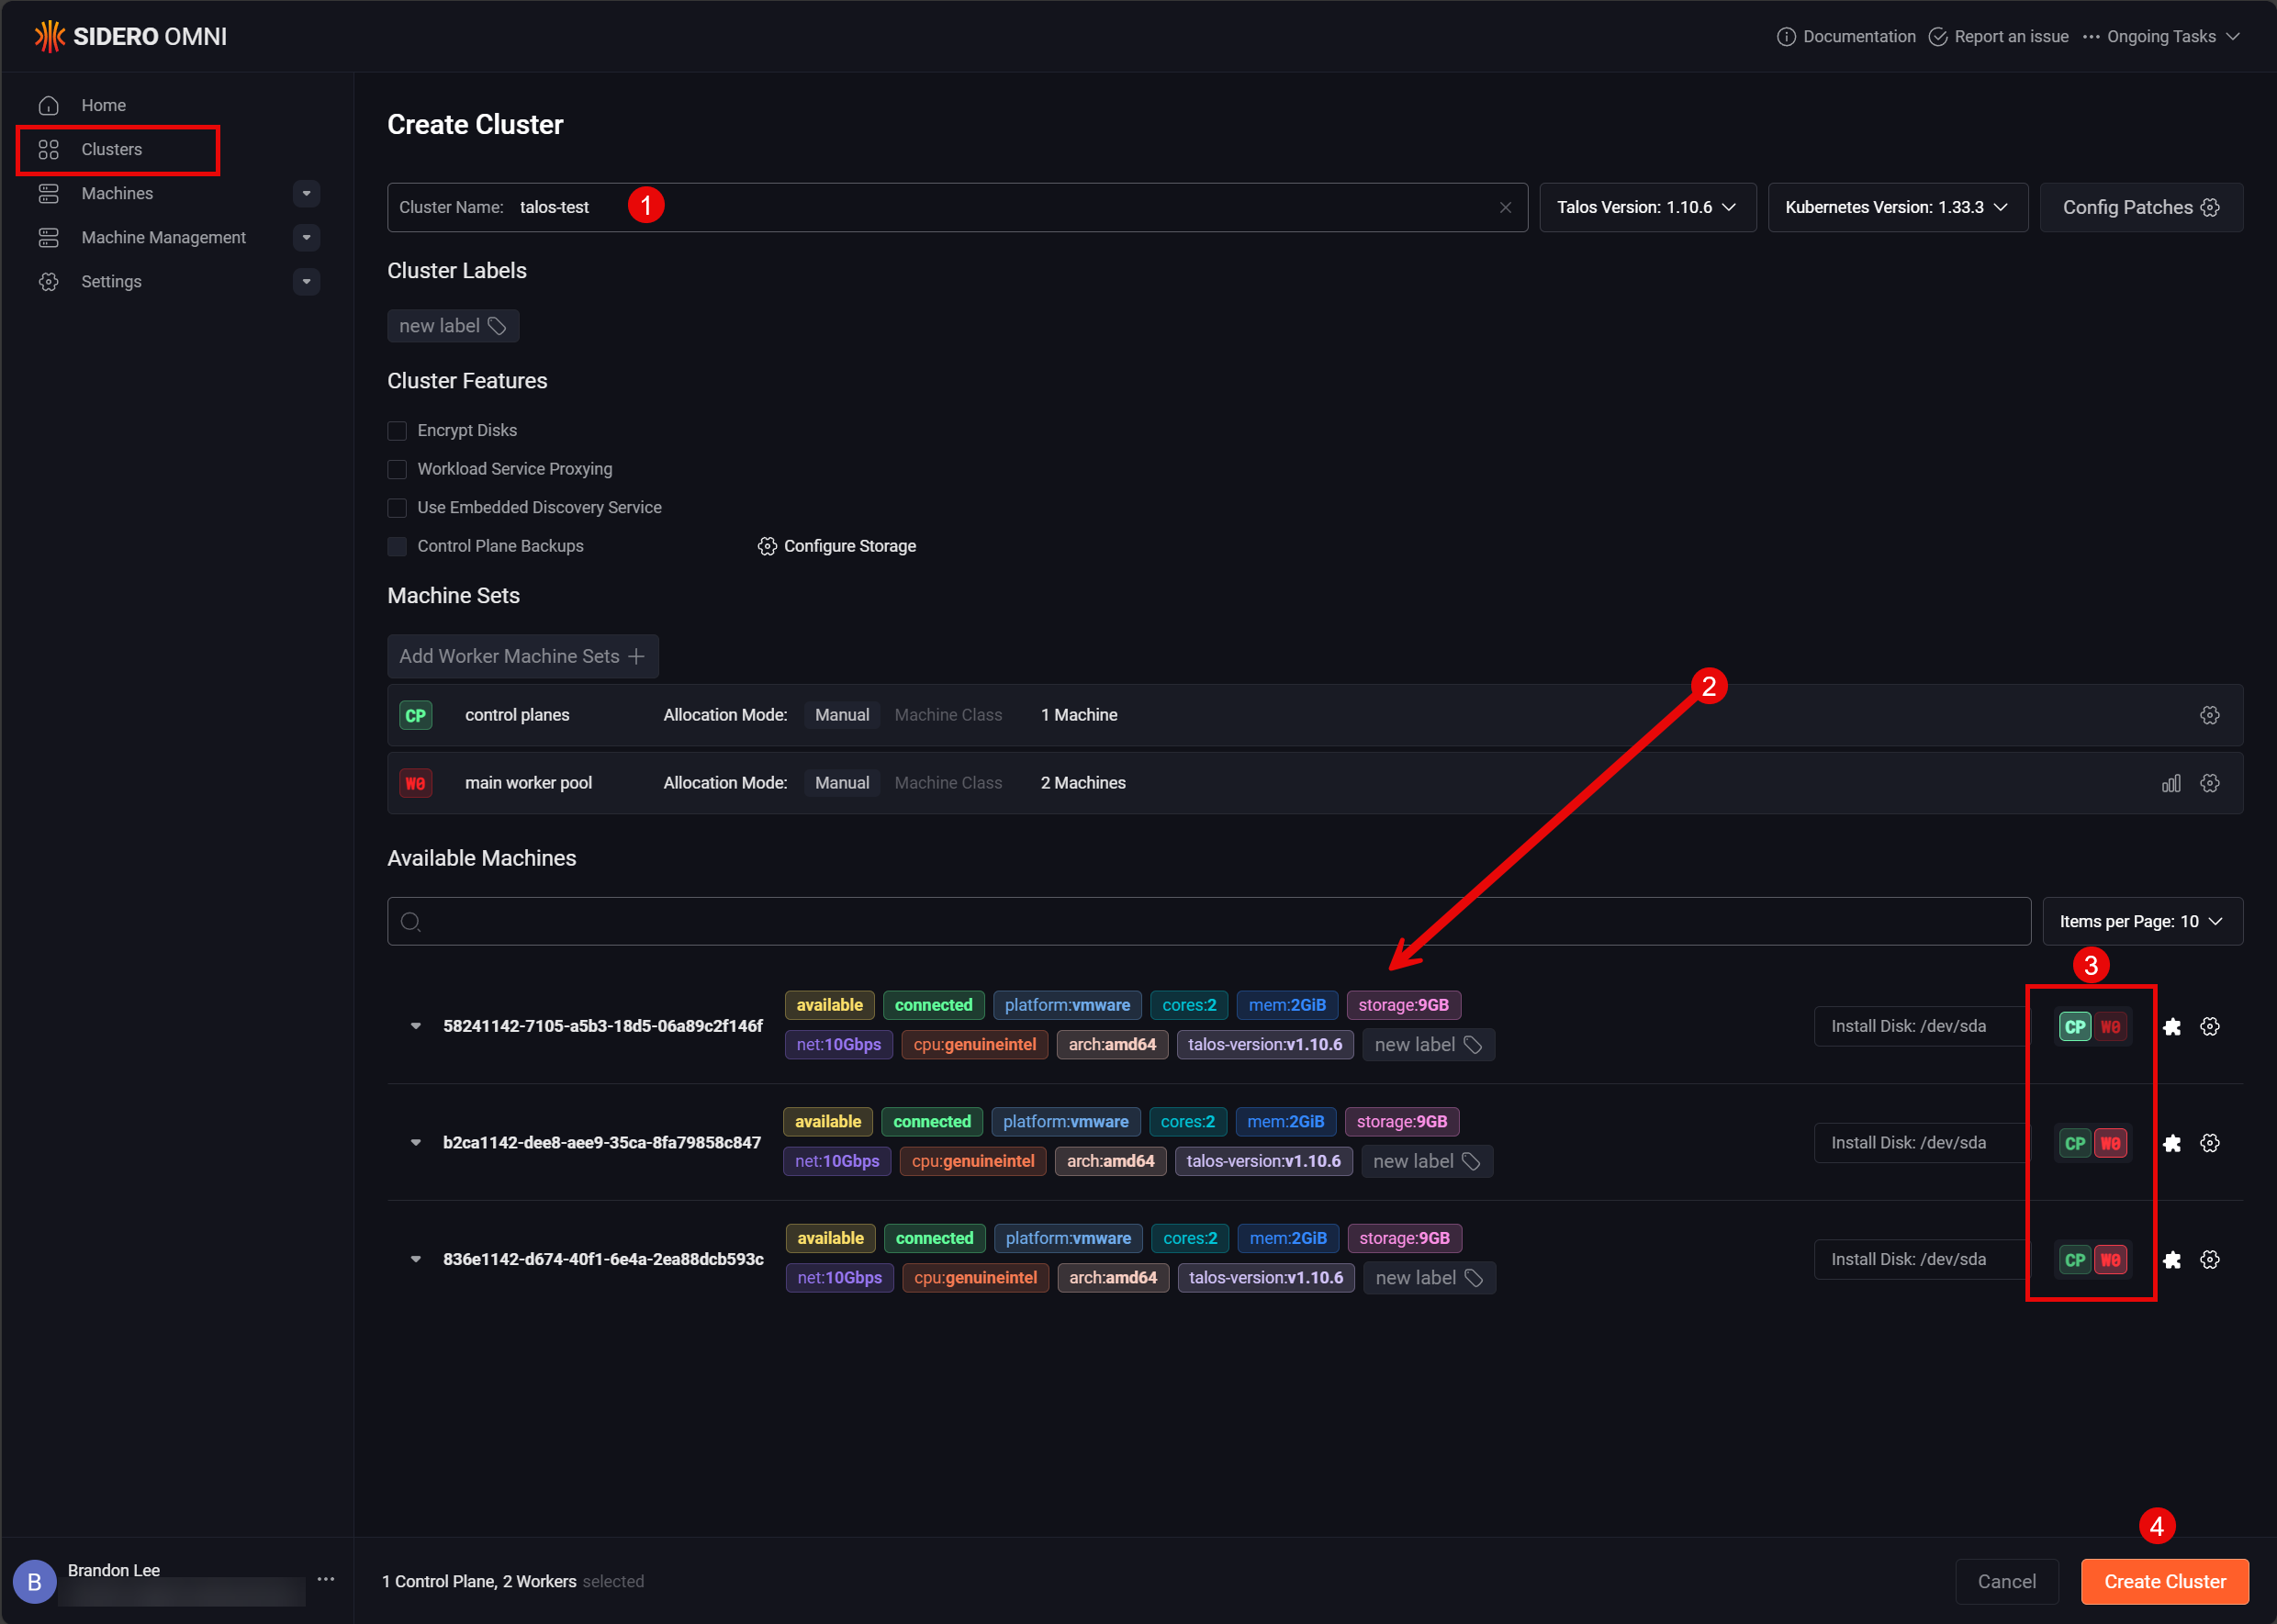Open extensions for machine 58241142-7105
The height and width of the screenshot is (1624, 2277).
2172,1025
